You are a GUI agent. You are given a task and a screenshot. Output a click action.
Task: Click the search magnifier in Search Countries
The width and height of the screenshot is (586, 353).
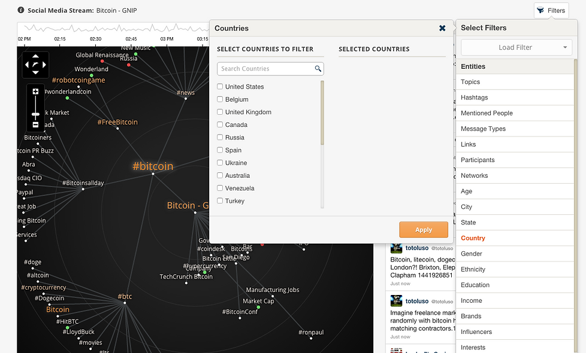coord(318,68)
